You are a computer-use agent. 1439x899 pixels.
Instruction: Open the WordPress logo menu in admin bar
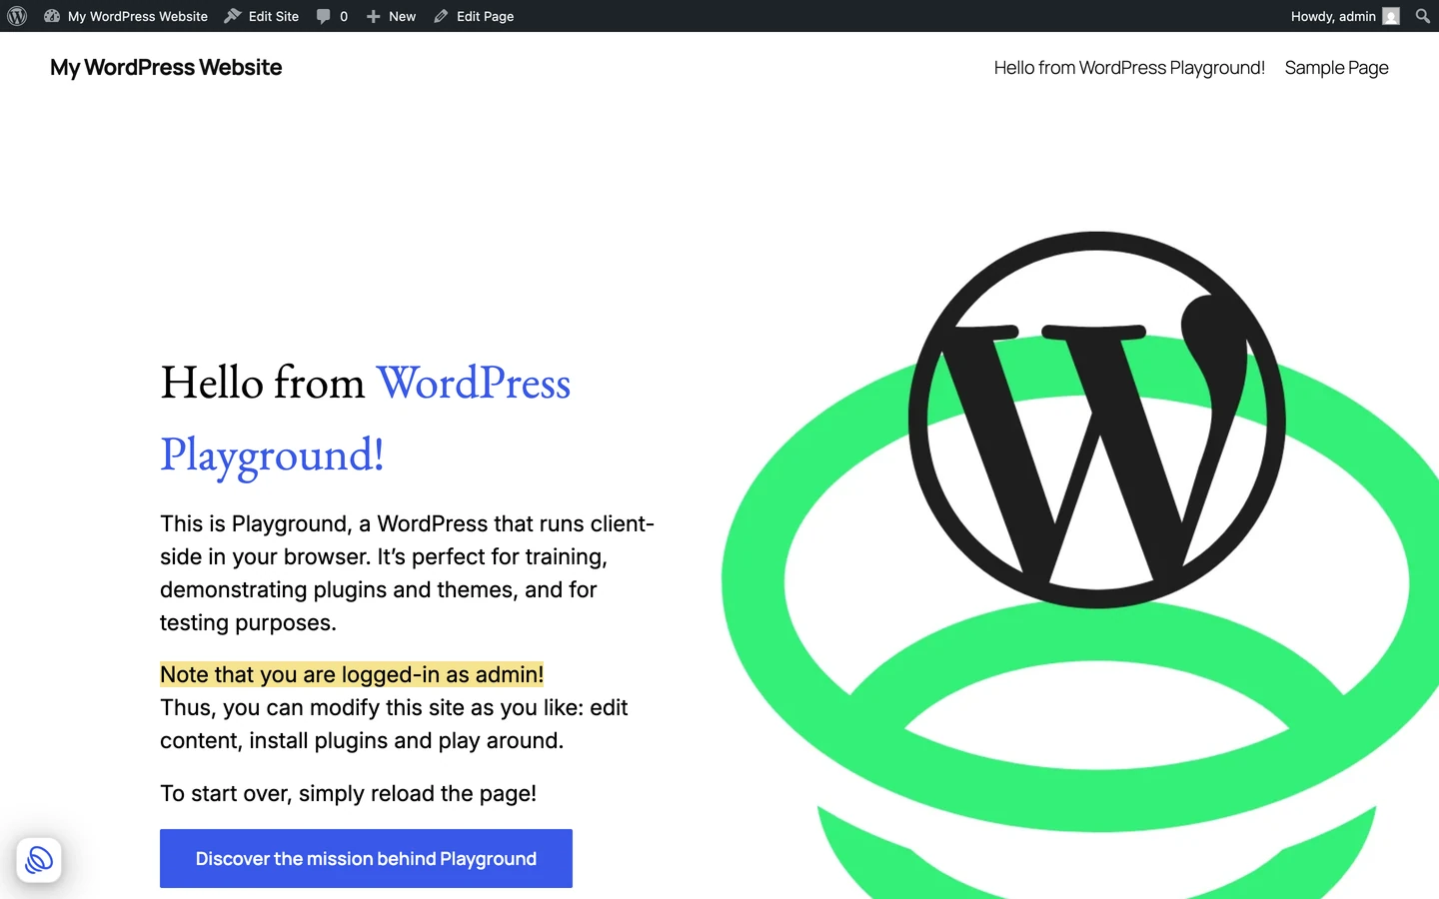click(17, 16)
